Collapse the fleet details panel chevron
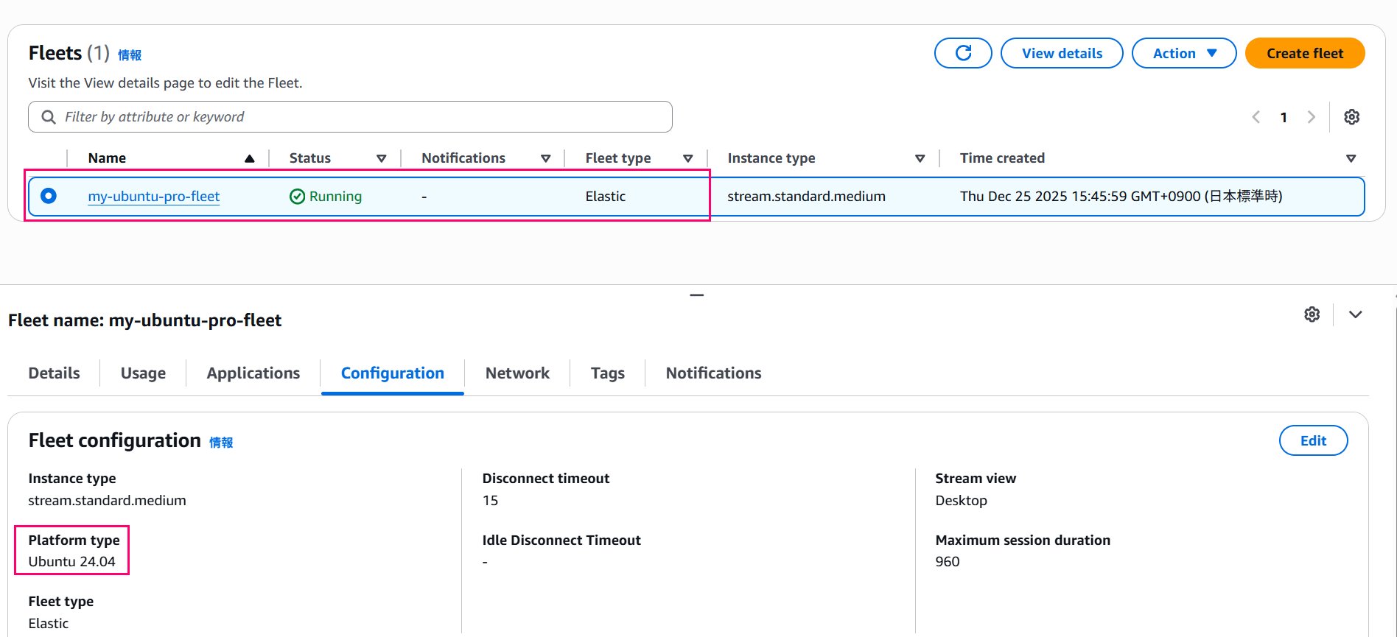The height and width of the screenshot is (637, 1397). [x=1355, y=314]
